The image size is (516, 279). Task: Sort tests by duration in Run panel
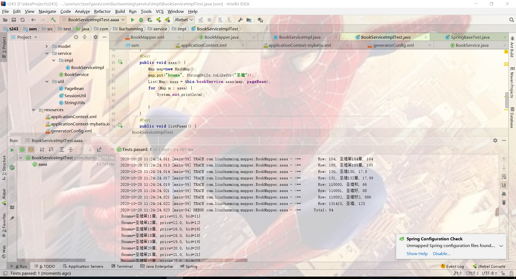pyautogui.click(x=51, y=150)
